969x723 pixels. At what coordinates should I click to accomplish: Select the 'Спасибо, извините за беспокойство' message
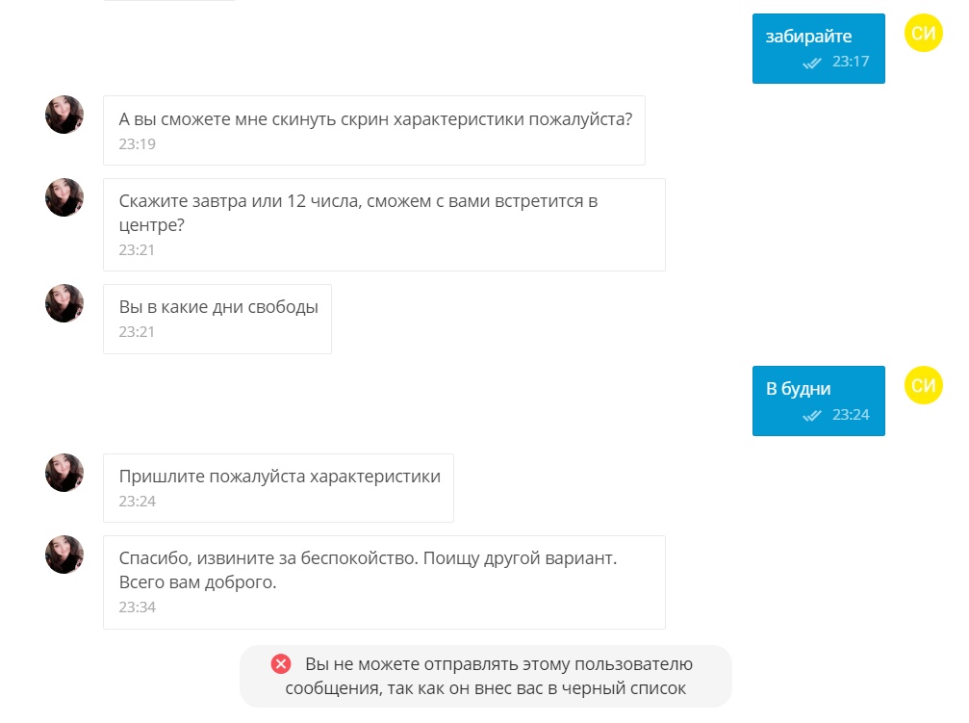point(384,582)
